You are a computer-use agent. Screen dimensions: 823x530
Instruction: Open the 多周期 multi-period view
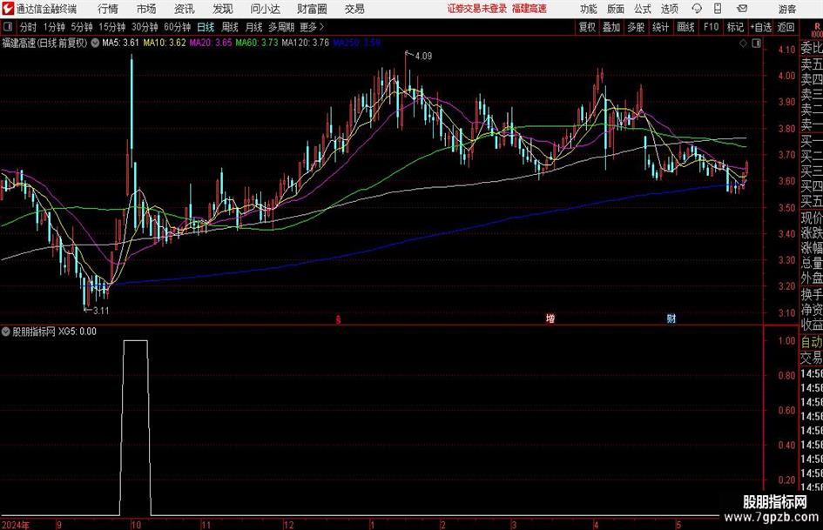tap(281, 27)
